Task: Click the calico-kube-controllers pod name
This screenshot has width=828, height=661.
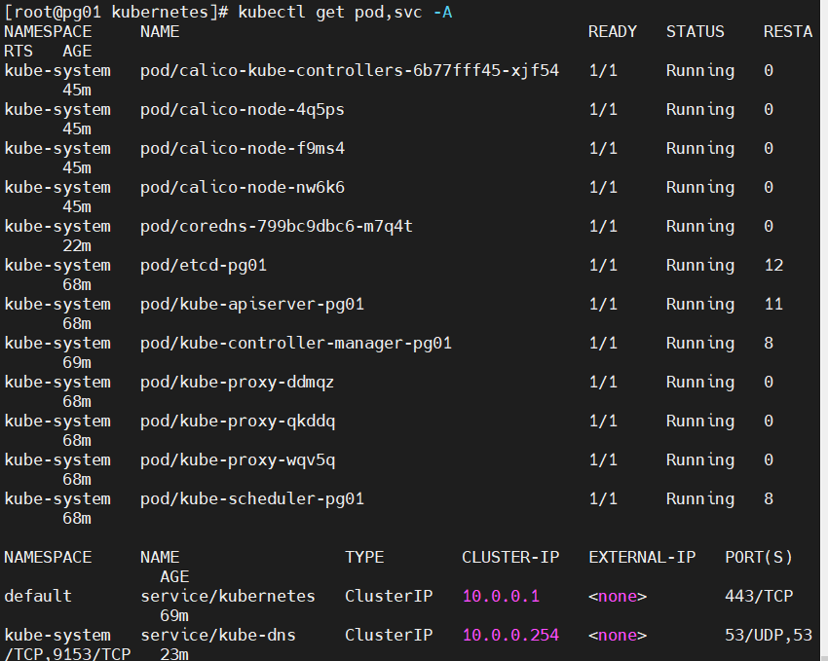Action: pos(349,70)
